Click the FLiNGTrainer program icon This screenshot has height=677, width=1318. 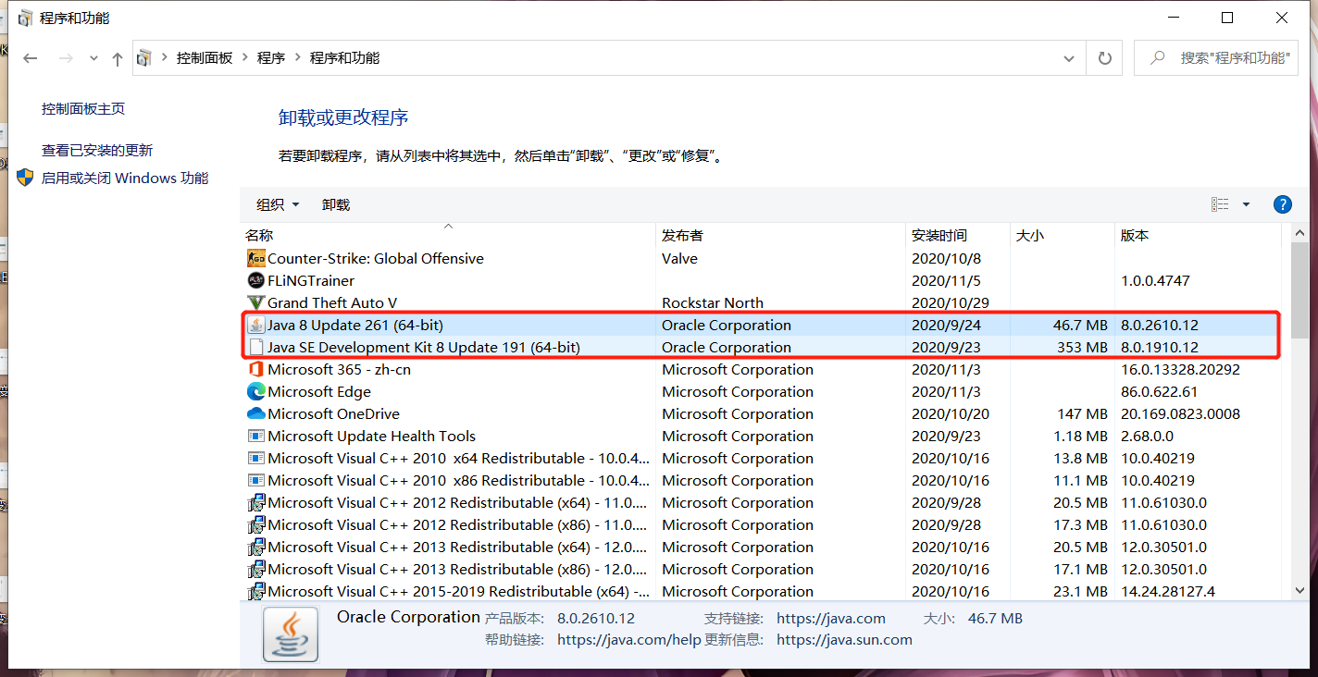click(x=256, y=281)
